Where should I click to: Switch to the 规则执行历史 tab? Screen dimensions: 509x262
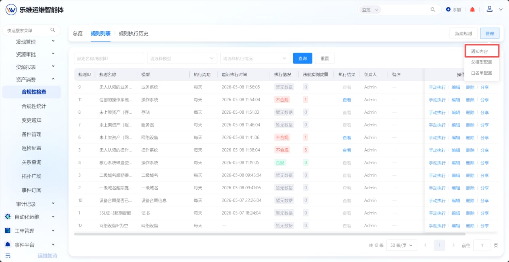[133, 33]
